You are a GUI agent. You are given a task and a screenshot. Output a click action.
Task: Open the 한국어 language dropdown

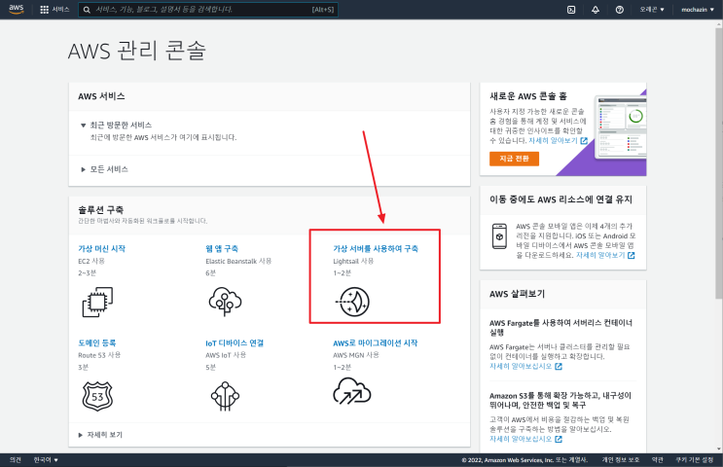tap(46, 459)
